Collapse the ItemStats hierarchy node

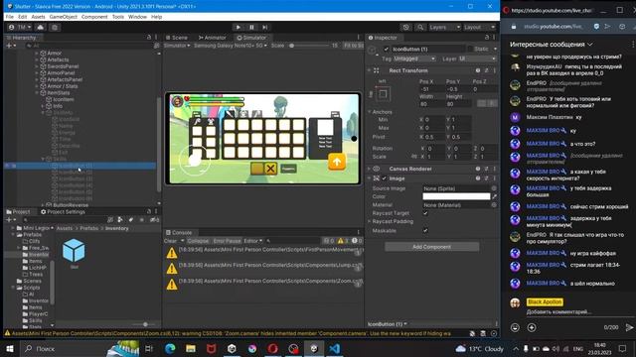click(x=37, y=92)
